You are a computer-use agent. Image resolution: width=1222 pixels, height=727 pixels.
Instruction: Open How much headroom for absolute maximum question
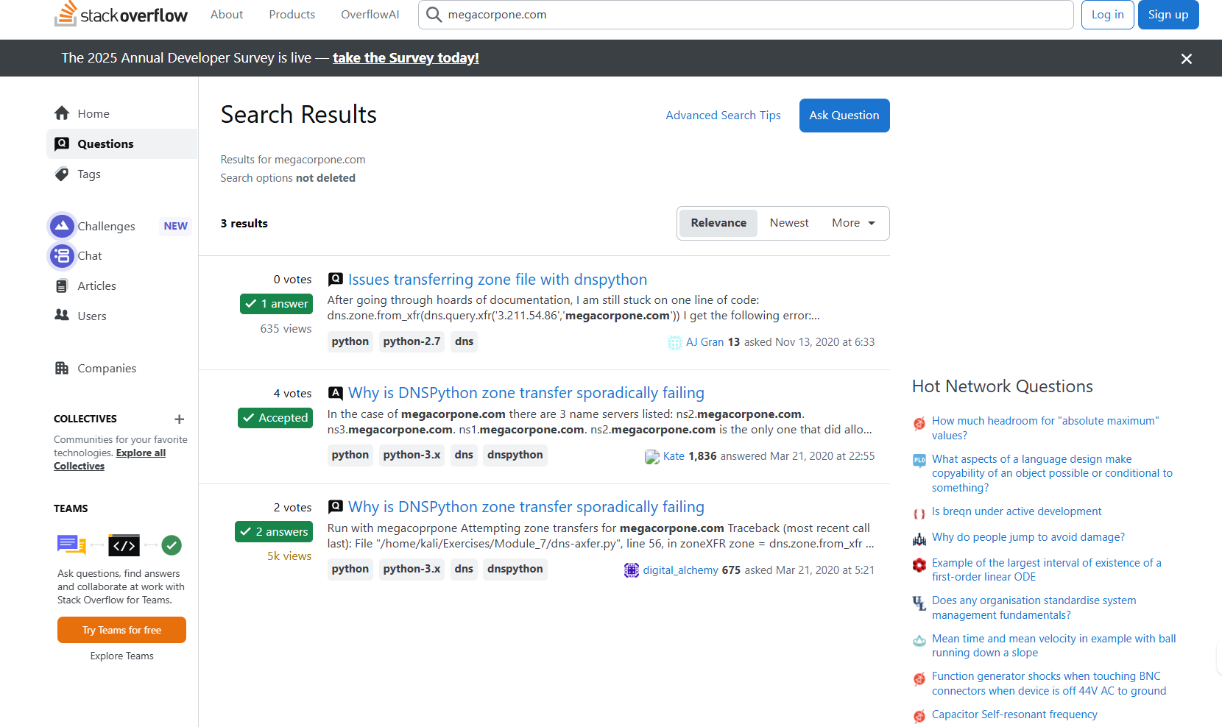click(1045, 428)
